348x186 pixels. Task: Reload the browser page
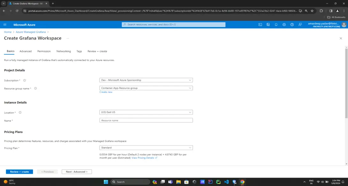pyautogui.click(x=17, y=11)
